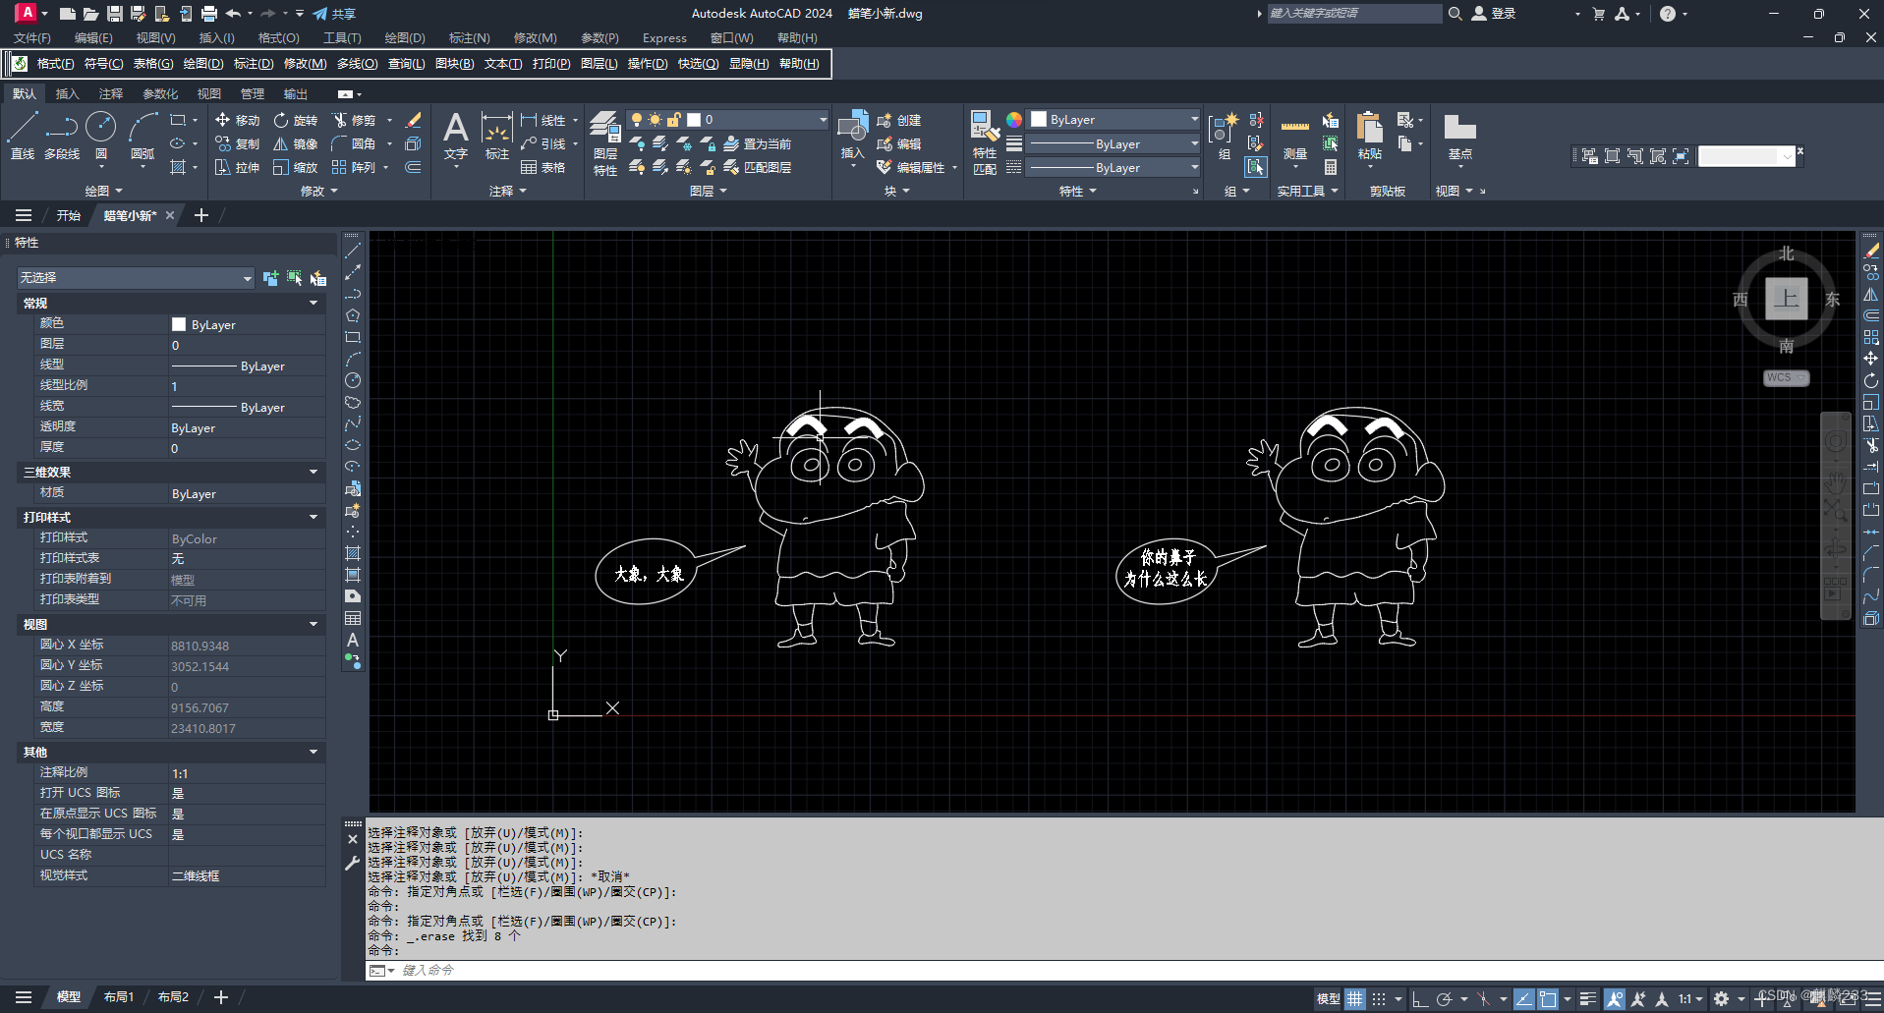The width and height of the screenshot is (1884, 1013).
Task: Toggle group selection on/off in 组 panel
Action: (1256, 167)
